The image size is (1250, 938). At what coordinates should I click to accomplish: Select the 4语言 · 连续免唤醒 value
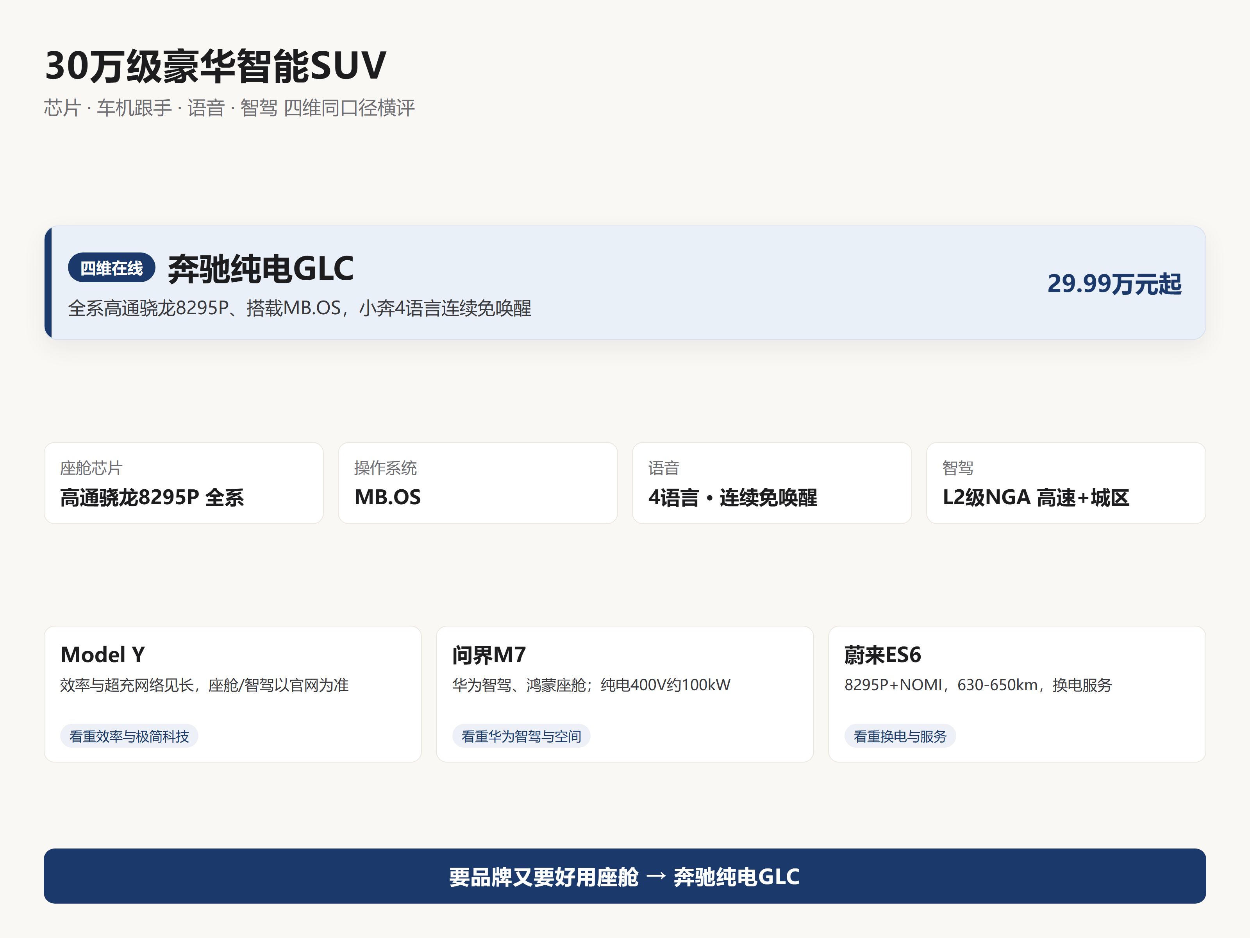(x=732, y=497)
